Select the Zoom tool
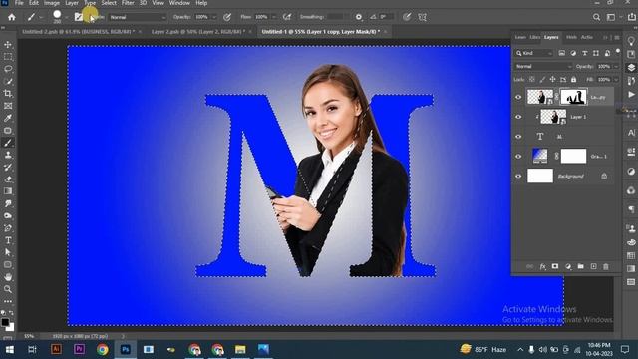This screenshot has height=359, width=638. 8,289
